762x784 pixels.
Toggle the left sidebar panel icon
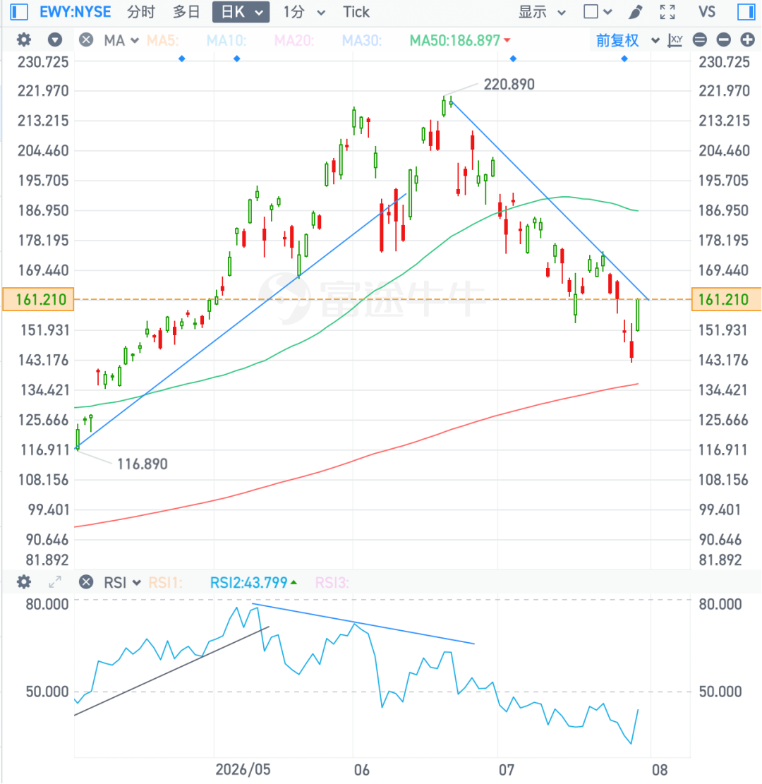(x=18, y=11)
